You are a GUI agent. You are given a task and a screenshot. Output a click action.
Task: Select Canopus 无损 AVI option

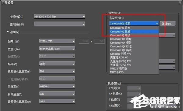coord(134,54)
